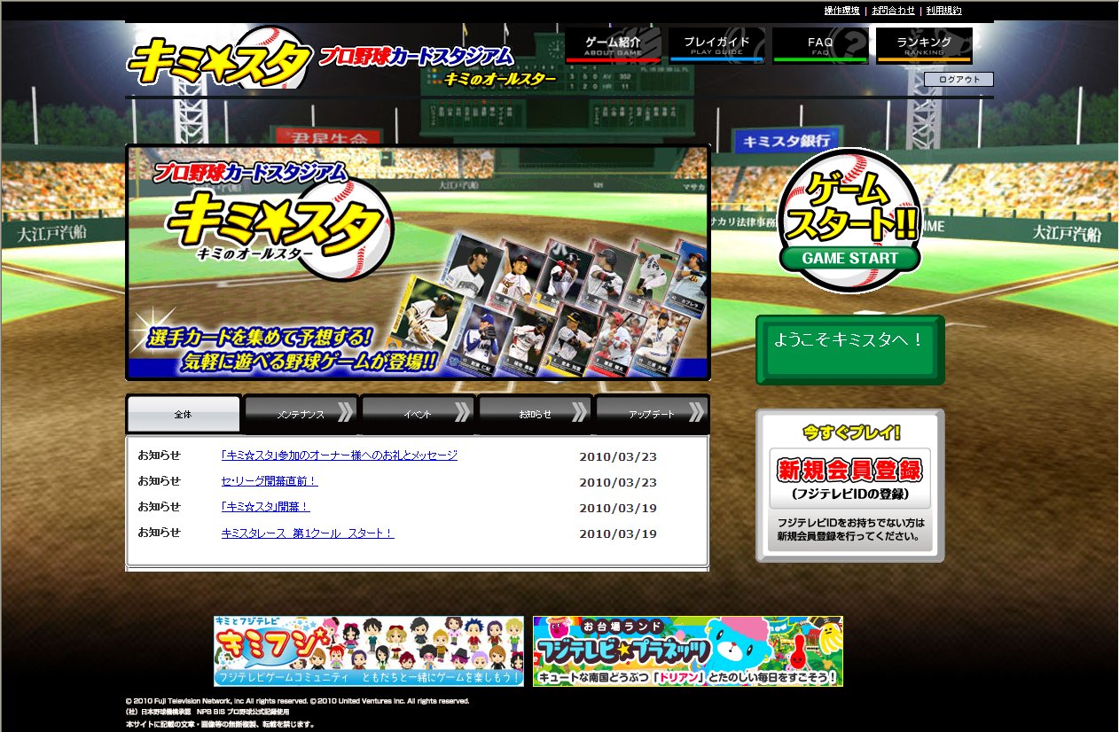Viewport: 1119px width, 732px height.
Task: Open ランキング Ranking menu
Action: tap(924, 46)
